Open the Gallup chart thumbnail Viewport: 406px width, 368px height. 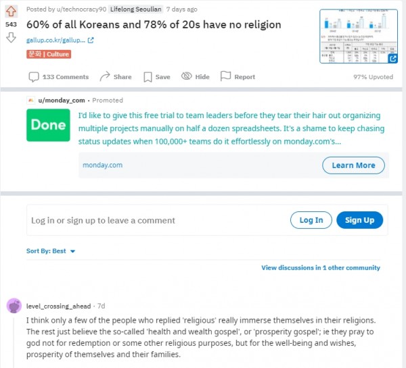click(359, 36)
